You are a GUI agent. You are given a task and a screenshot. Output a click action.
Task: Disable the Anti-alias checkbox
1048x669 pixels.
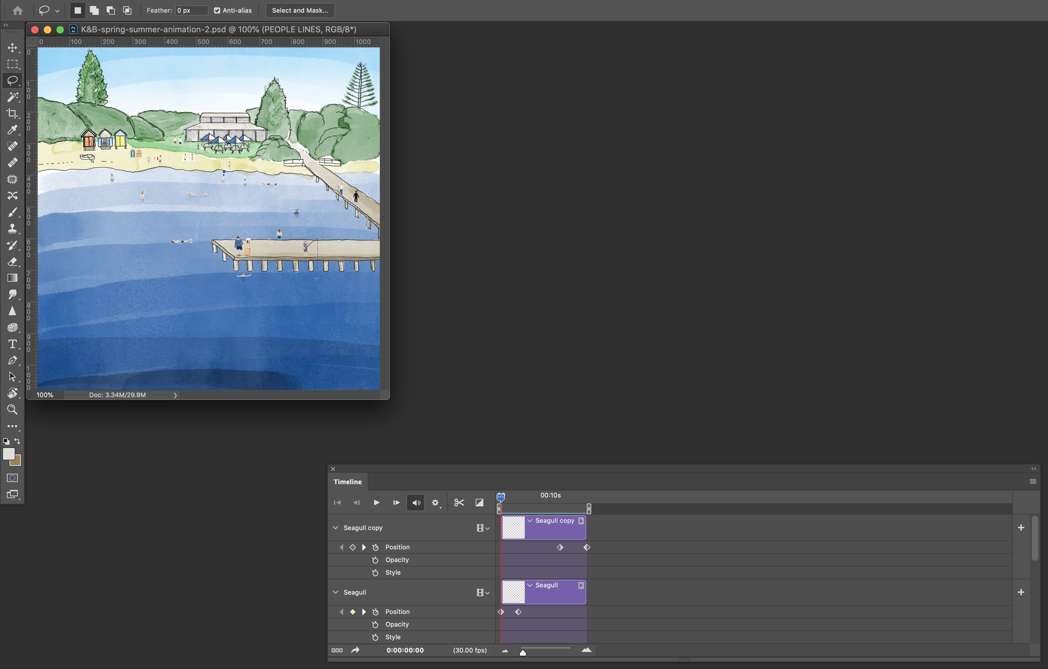[x=217, y=10]
